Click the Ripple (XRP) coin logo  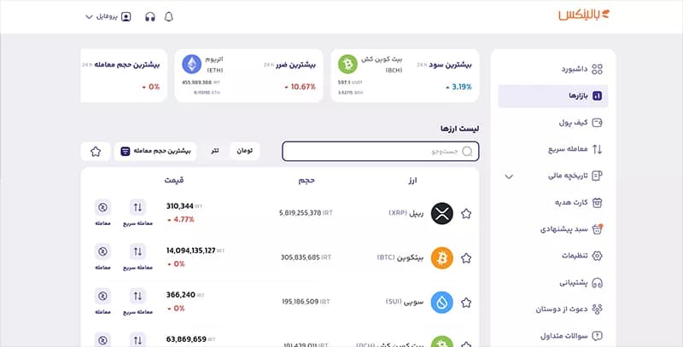(x=441, y=213)
